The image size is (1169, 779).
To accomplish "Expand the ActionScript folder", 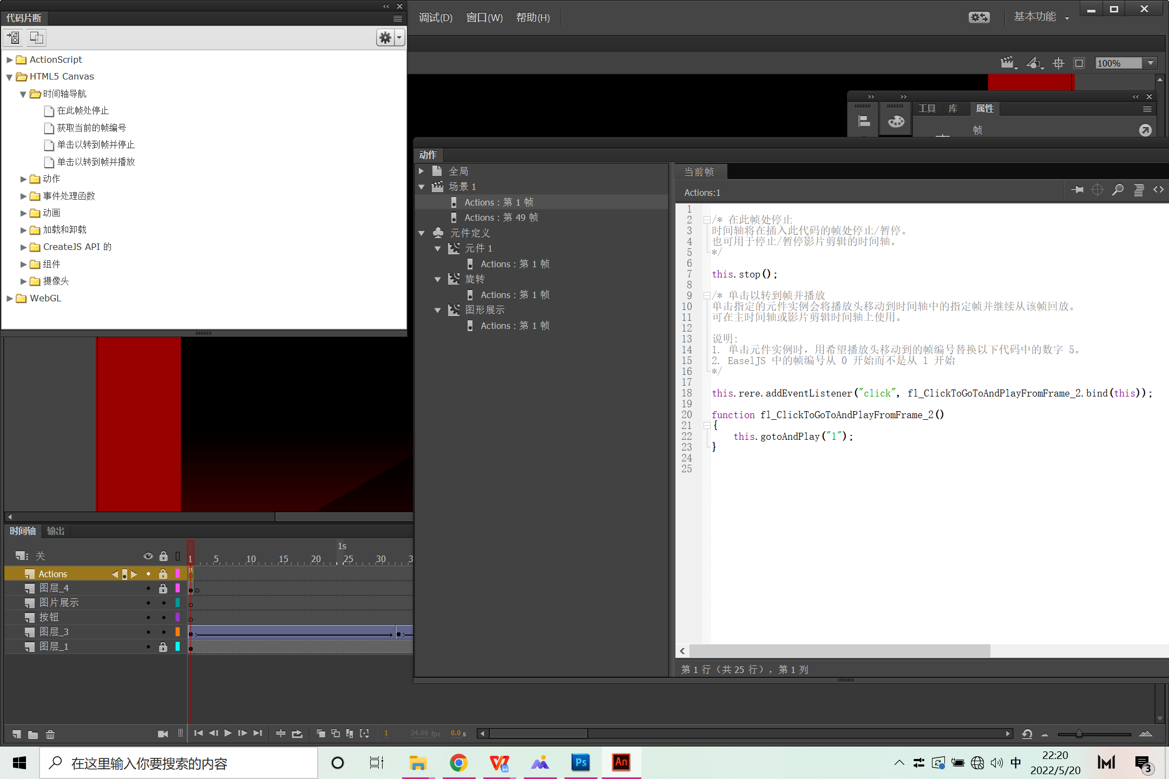I will pyautogui.click(x=9, y=60).
